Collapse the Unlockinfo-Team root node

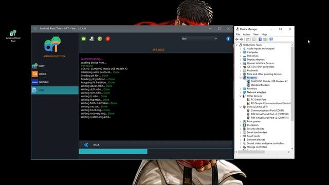click(x=237, y=45)
